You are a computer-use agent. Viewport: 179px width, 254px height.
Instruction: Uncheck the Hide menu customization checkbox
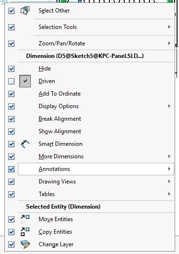click(11, 69)
